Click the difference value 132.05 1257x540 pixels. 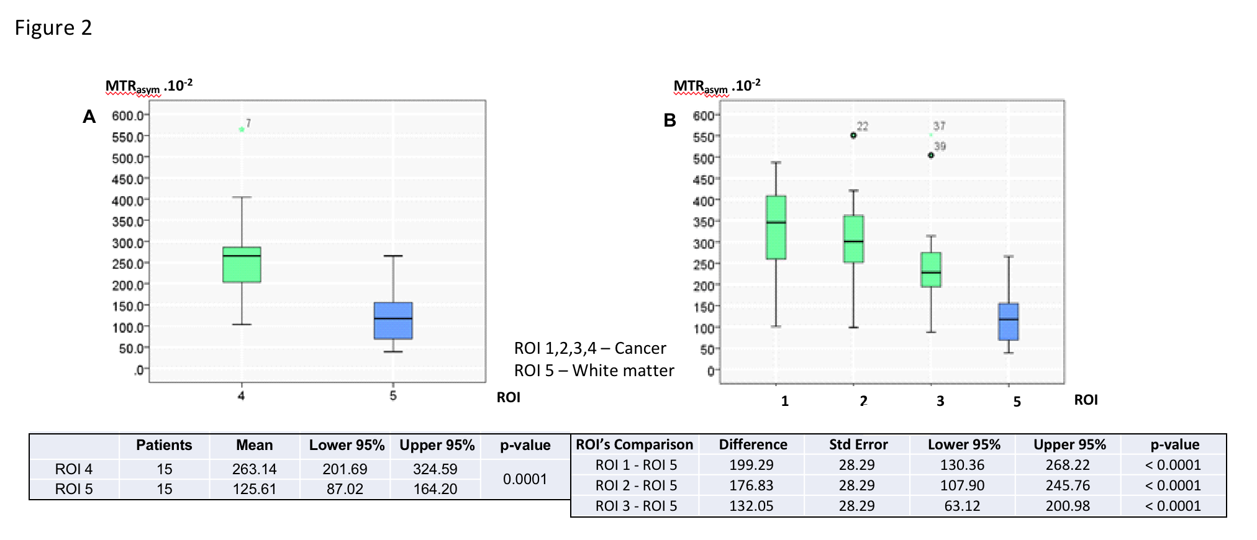click(751, 506)
